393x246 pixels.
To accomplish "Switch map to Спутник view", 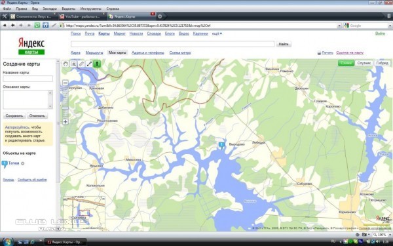I will tap(364, 63).
